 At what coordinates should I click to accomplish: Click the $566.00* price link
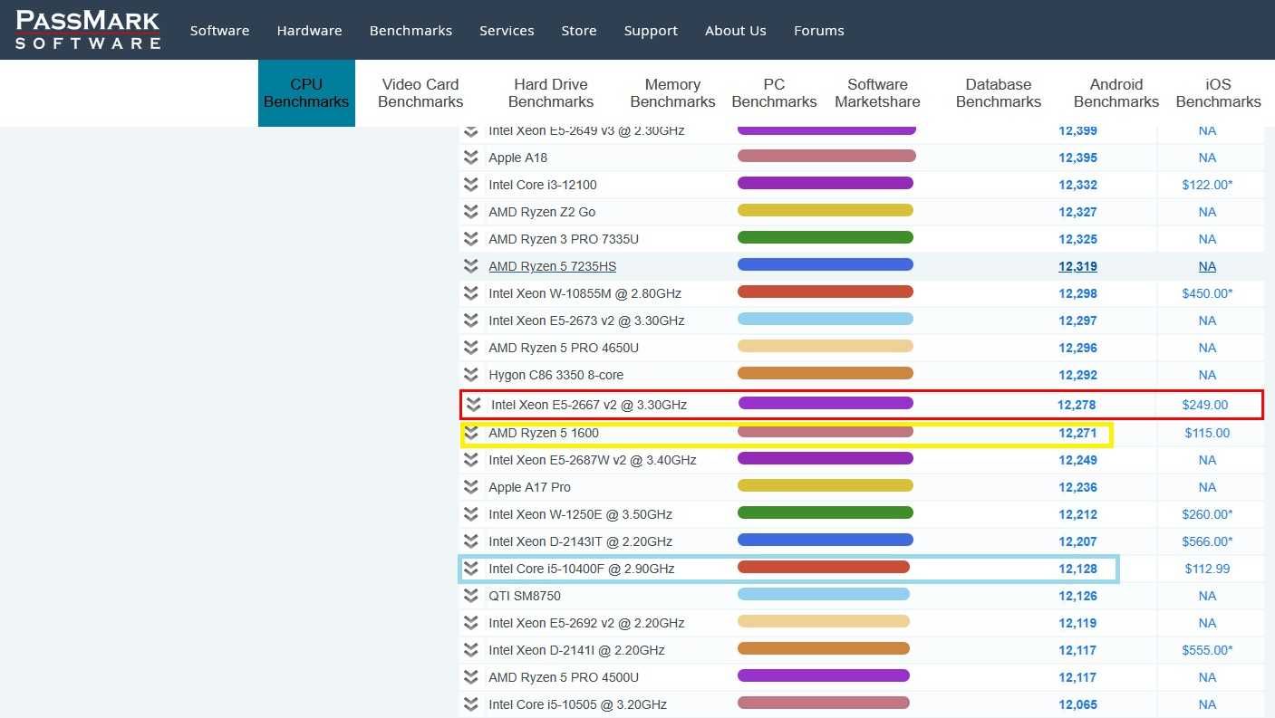(x=1207, y=541)
